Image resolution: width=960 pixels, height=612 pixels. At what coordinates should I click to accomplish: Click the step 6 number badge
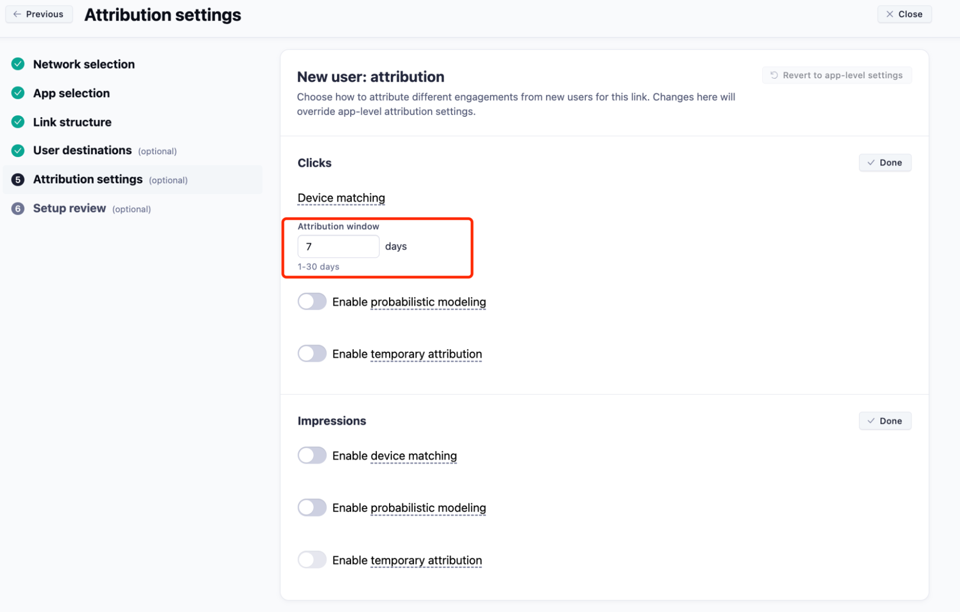[x=18, y=208]
